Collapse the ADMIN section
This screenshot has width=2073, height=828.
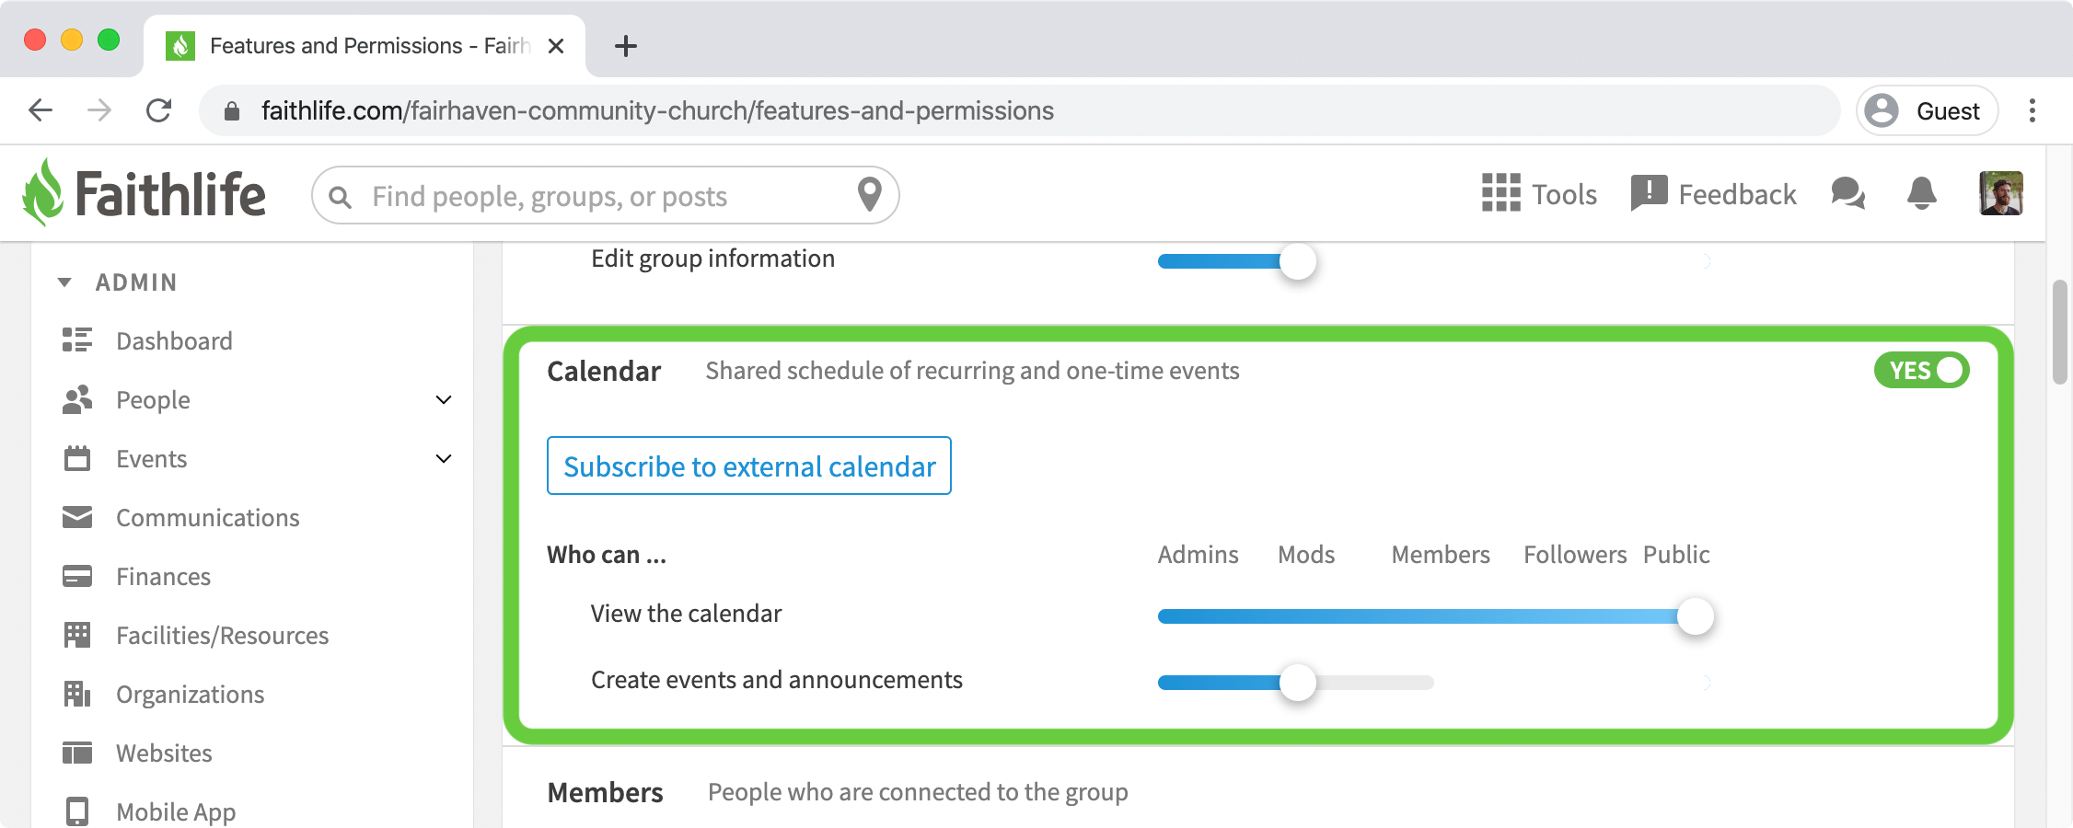pos(64,282)
